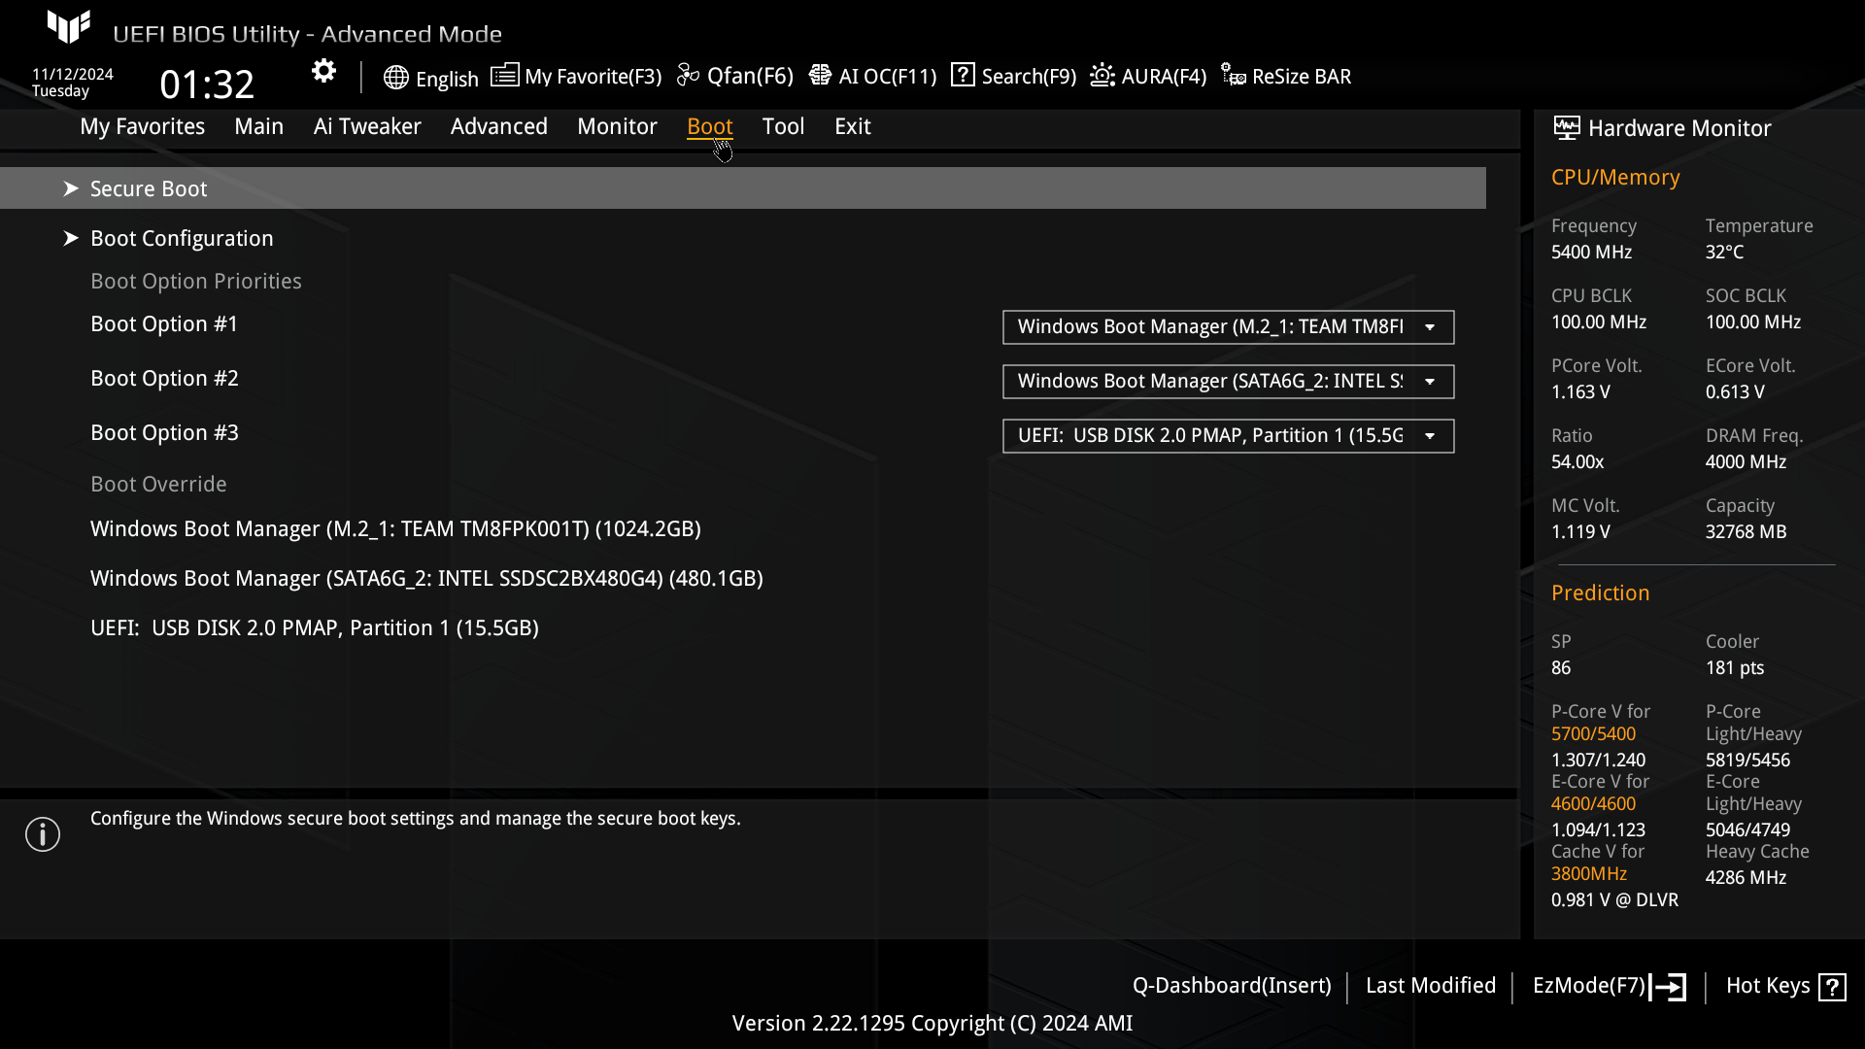Open My Favorite(F3) list icon
This screenshot has width=1865, height=1049.
[x=504, y=76]
